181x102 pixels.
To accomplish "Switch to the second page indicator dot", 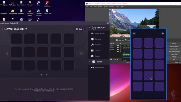I will point(47,75).
